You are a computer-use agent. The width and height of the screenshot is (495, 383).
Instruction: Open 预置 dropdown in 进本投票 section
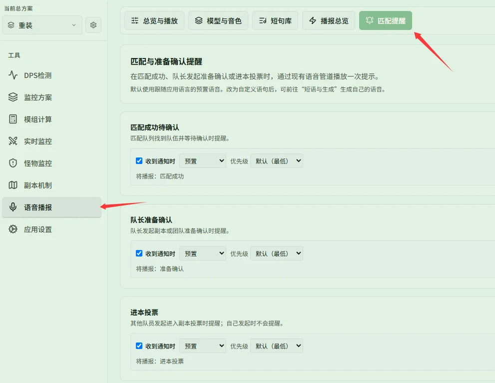coord(203,346)
